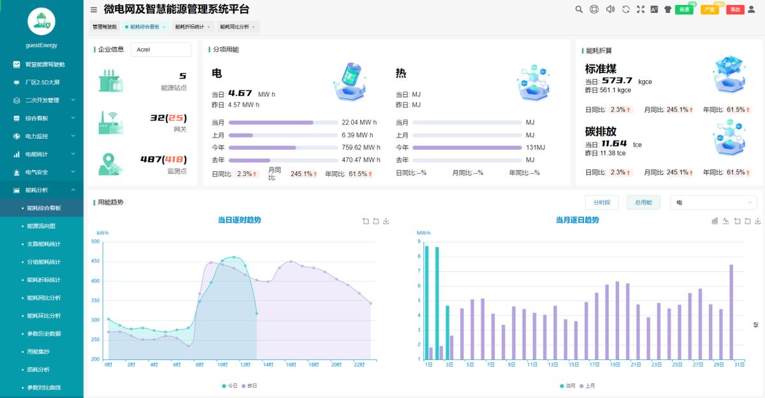The image size is (765, 398).
Task: Toggle the 上月 legend series
Action: click(587, 386)
